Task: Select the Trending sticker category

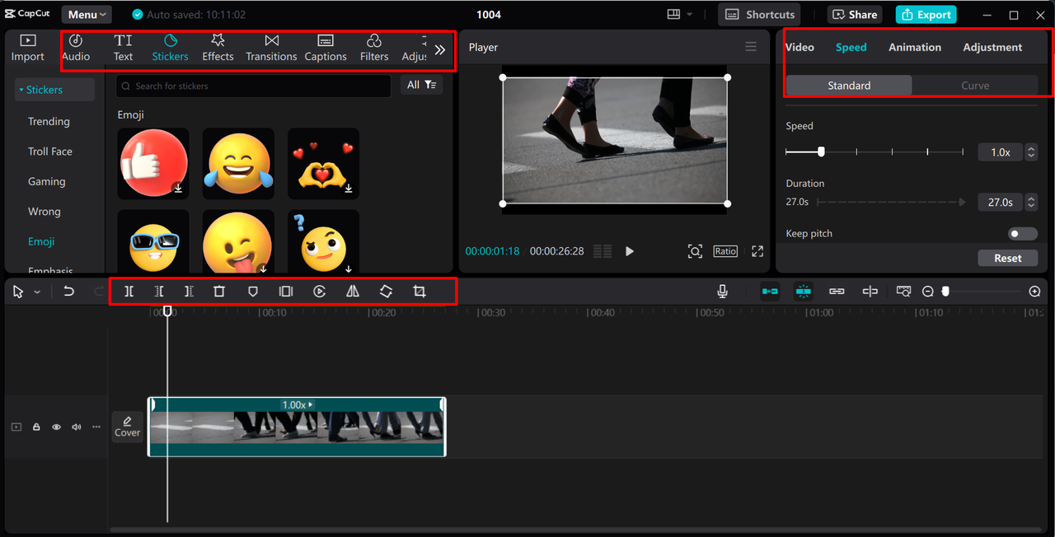Action: [x=49, y=121]
